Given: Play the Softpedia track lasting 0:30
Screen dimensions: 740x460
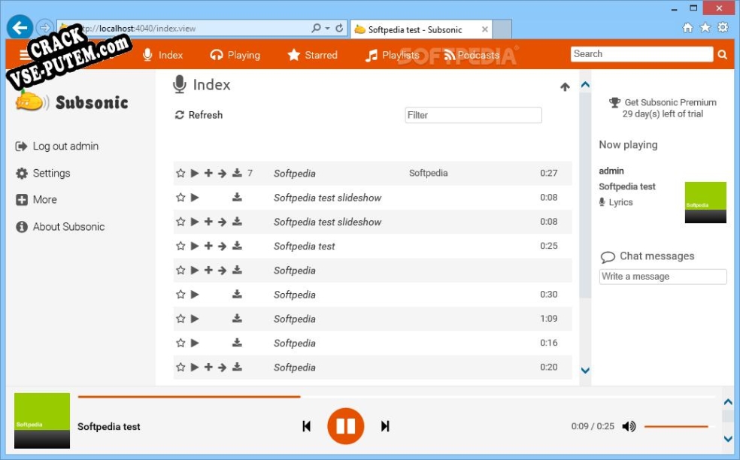Looking at the screenshot, I should (195, 295).
